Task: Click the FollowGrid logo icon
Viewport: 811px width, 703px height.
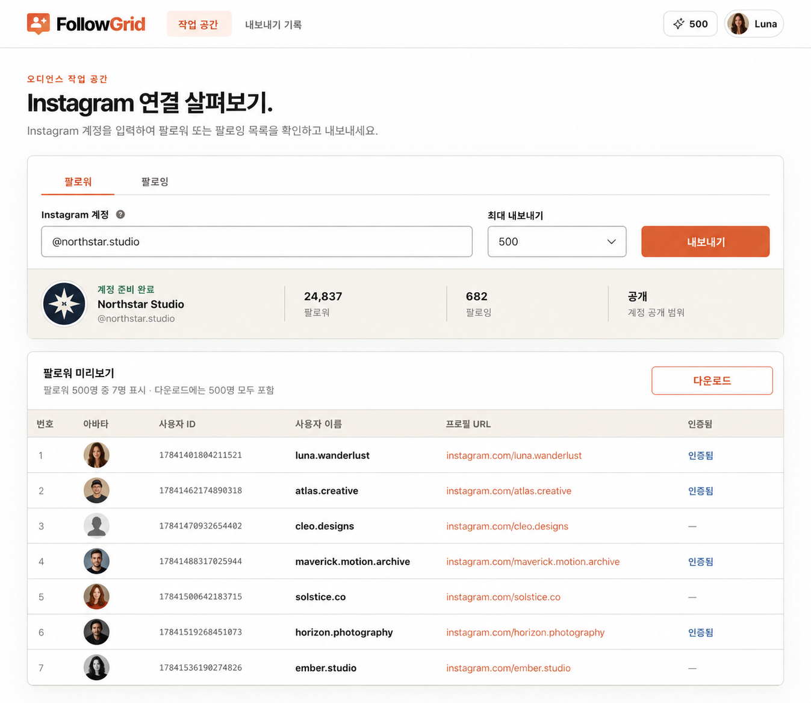Action: (39, 24)
